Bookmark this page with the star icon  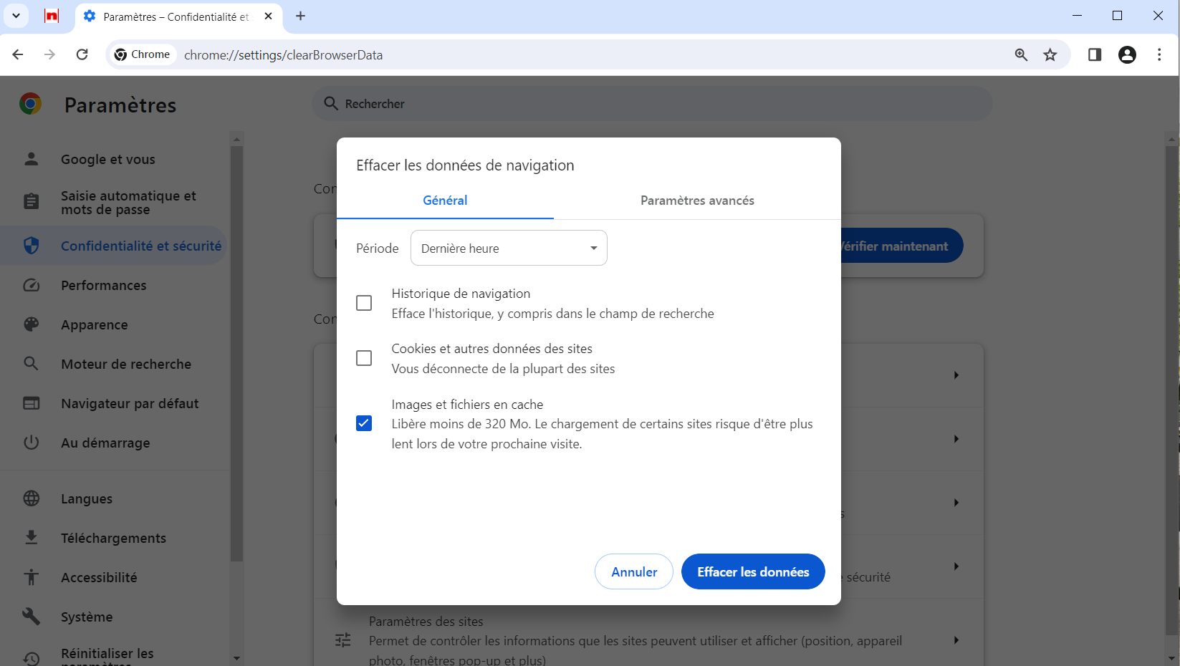(x=1050, y=54)
